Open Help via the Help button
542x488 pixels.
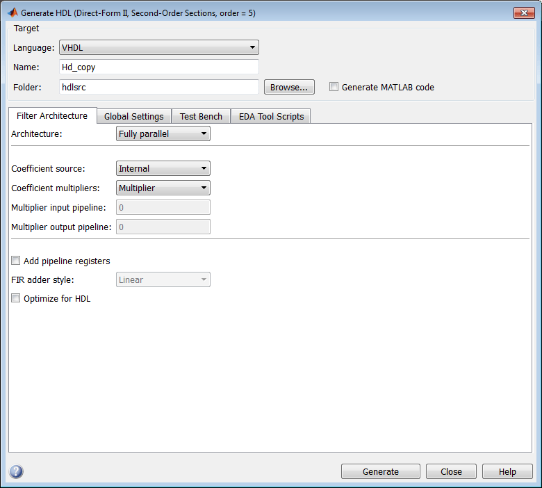click(507, 471)
